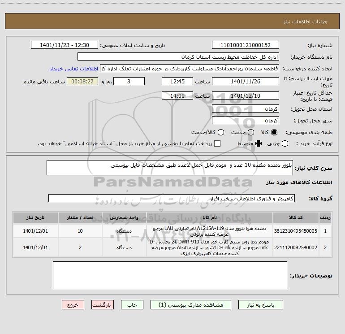Click the استان محل تحویل field کرمان
The height and width of the screenshot is (334, 345).
click(246, 109)
